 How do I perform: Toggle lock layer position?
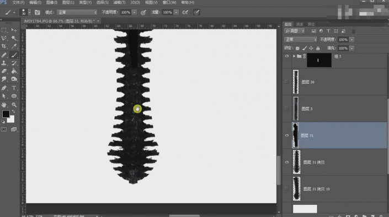coord(311,48)
